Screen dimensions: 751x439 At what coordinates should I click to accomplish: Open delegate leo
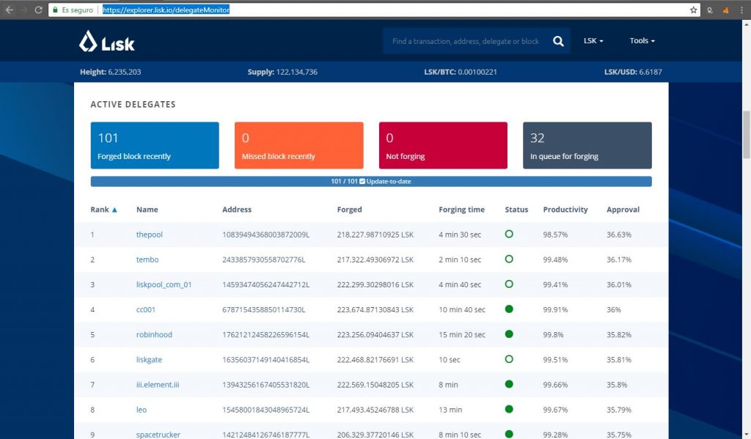[142, 410]
